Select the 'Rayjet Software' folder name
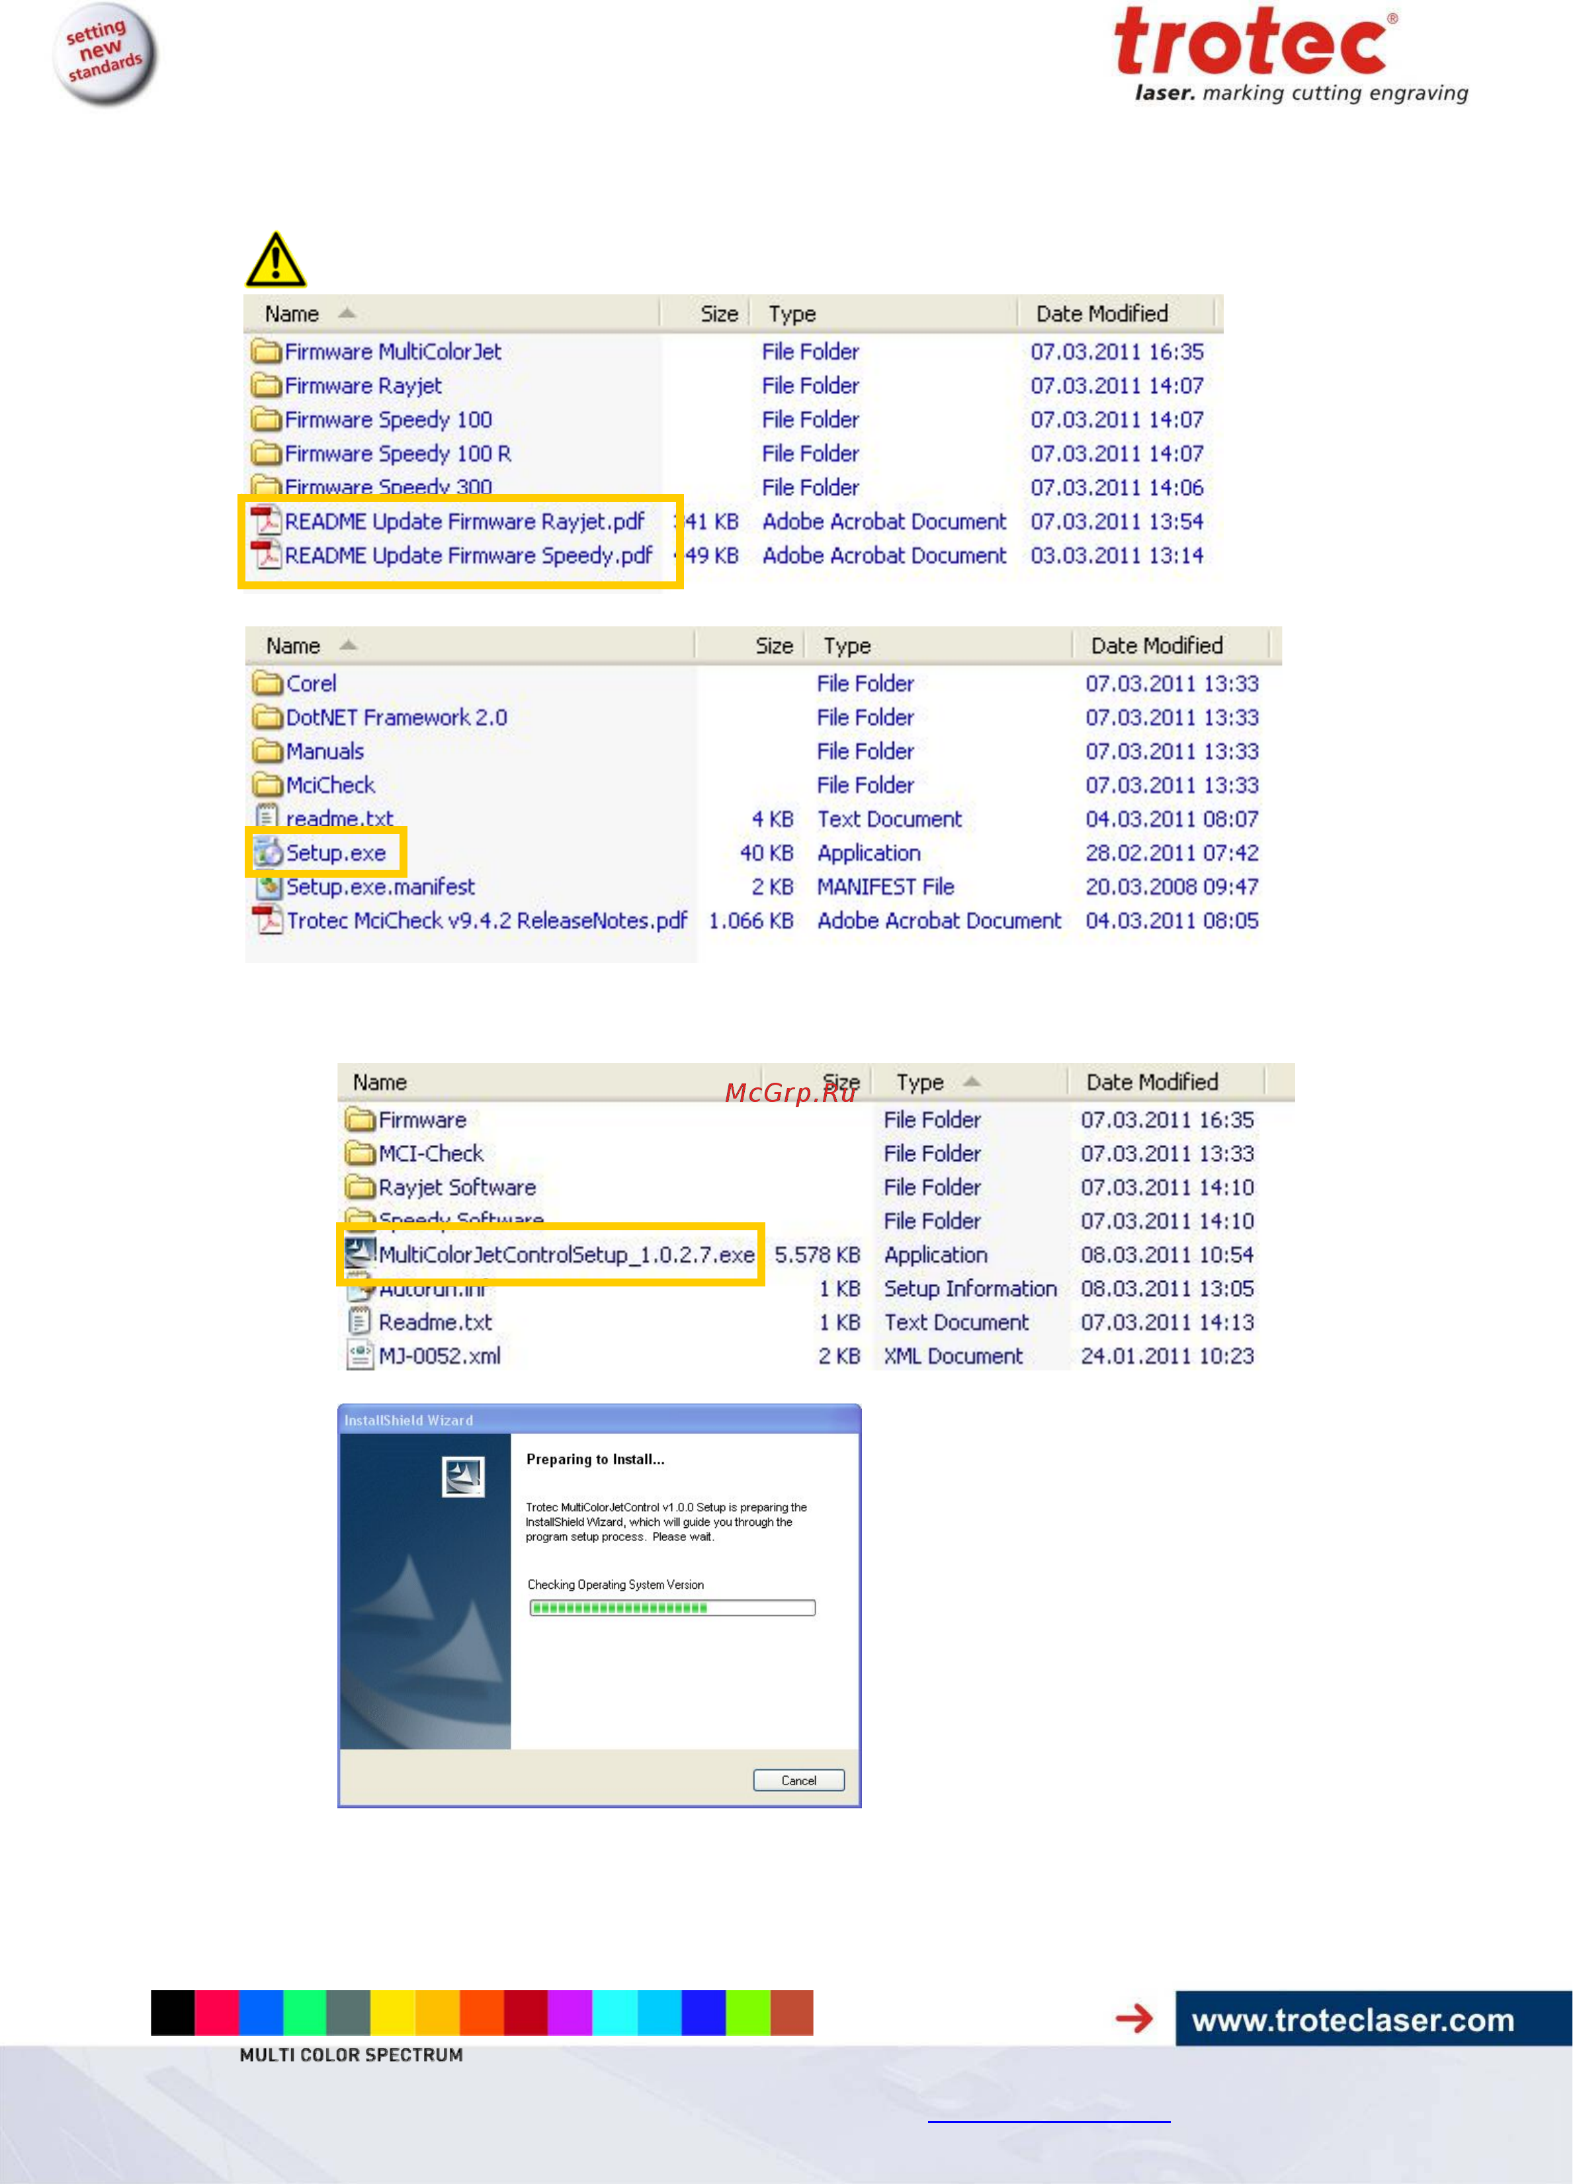This screenshot has height=2184, width=1573. pos(458,1187)
